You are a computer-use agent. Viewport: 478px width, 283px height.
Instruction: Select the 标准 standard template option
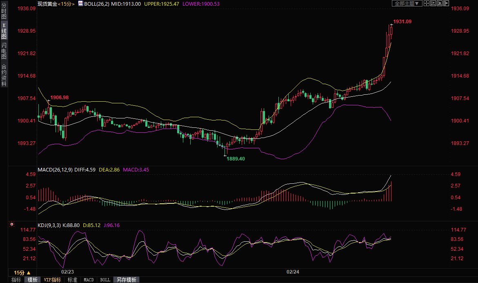72,280
